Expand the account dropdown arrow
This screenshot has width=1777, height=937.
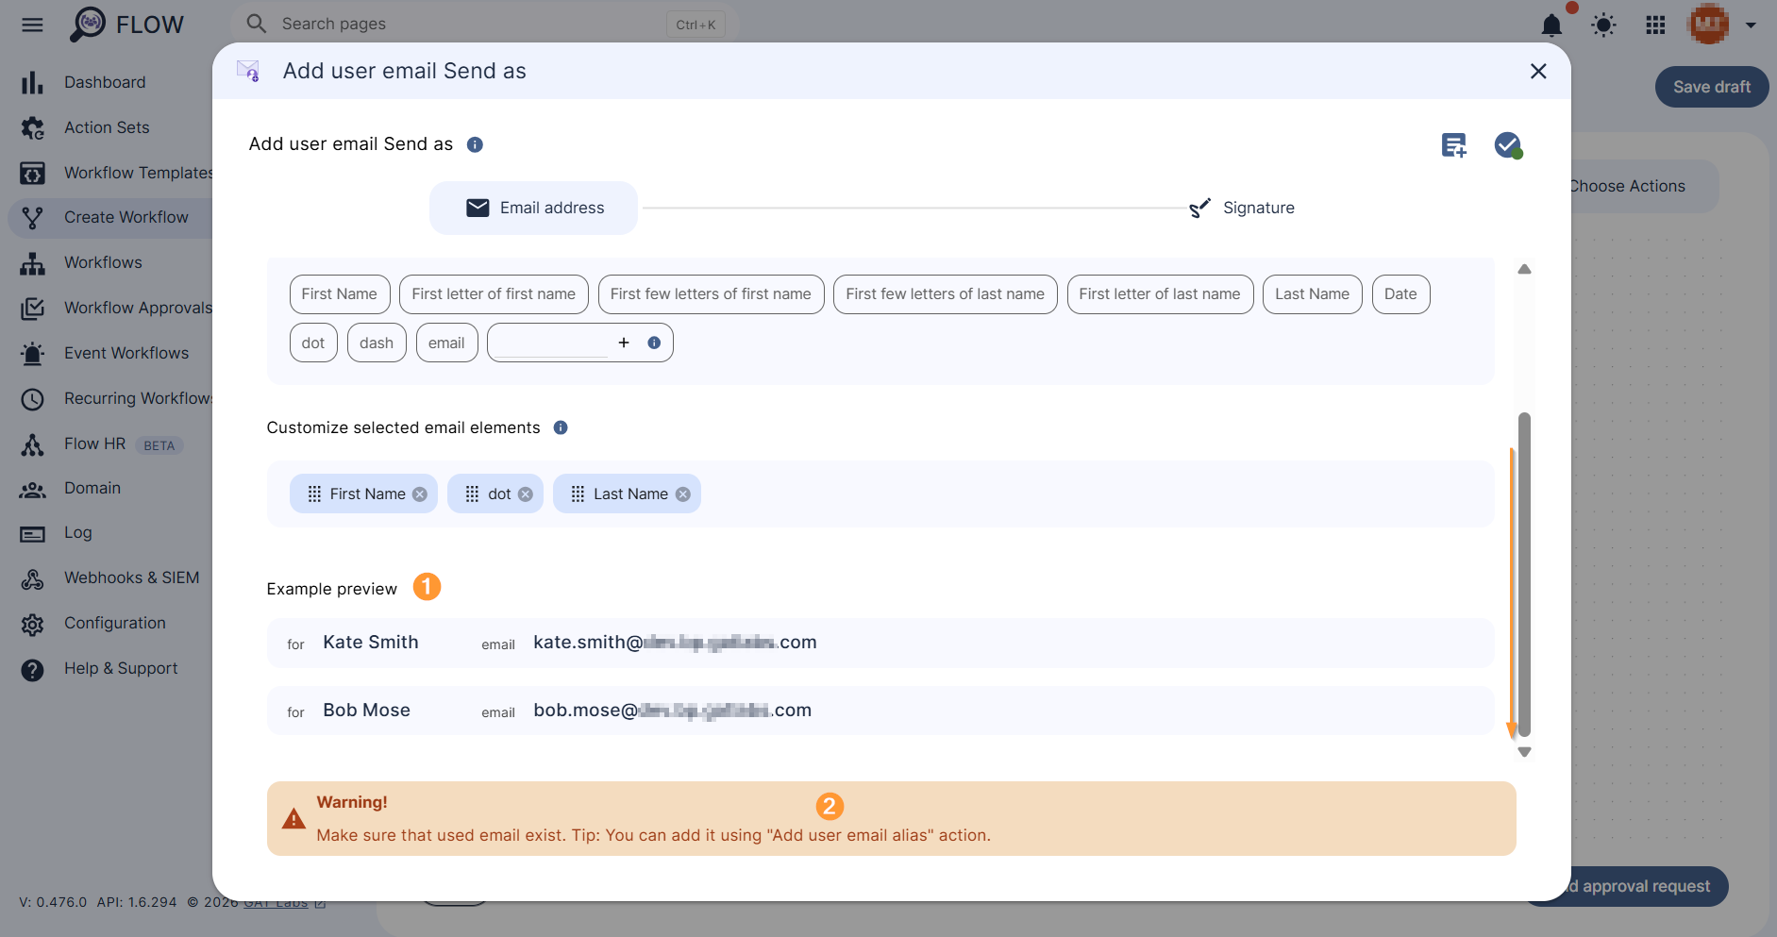[1751, 25]
